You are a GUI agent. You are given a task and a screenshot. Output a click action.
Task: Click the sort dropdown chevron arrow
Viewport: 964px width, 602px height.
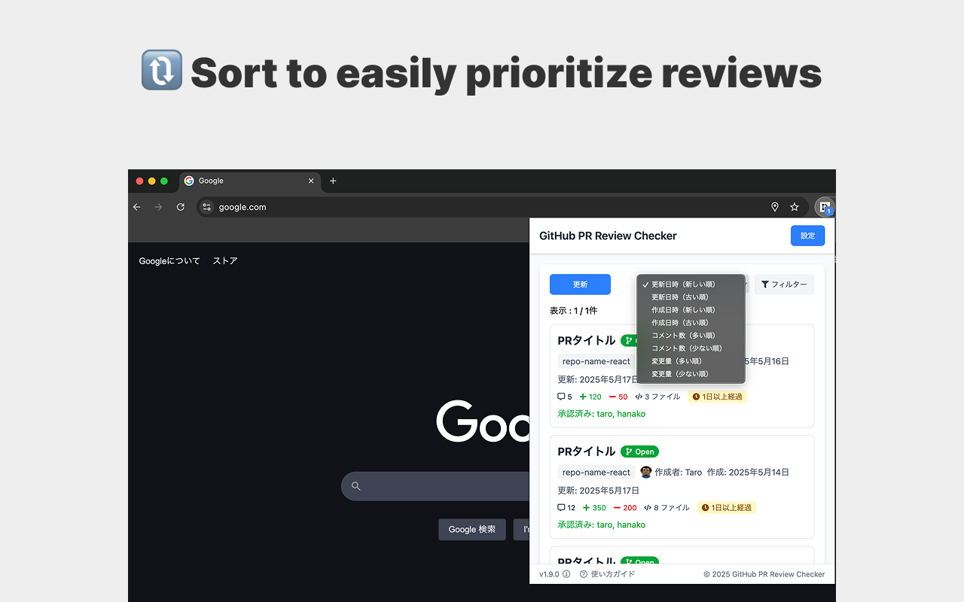[747, 284]
